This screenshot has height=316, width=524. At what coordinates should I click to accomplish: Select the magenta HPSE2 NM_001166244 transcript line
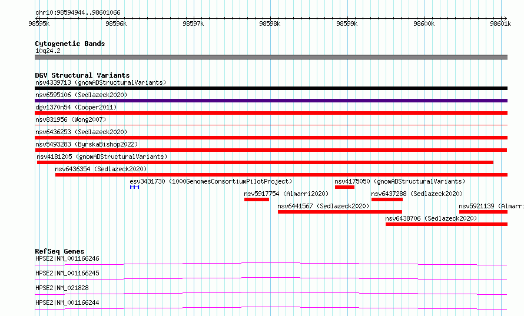tap(271, 308)
